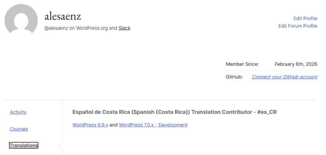Switch to the Activity tab
This screenshot has height=155, width=326.
(x=18, y=112)
